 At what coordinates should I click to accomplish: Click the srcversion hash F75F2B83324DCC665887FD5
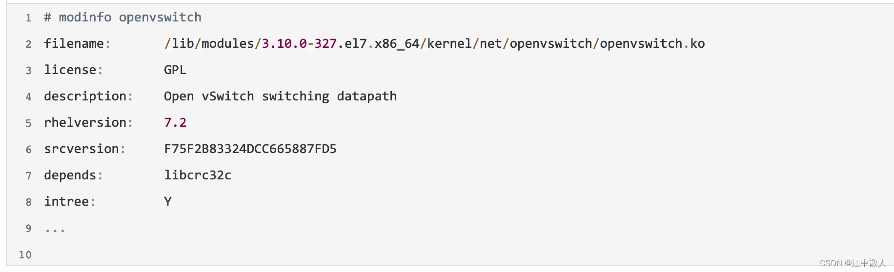tap(250, 149)
